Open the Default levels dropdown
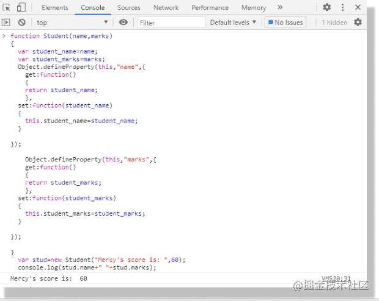379x301 pixels. tap(233, 23)
